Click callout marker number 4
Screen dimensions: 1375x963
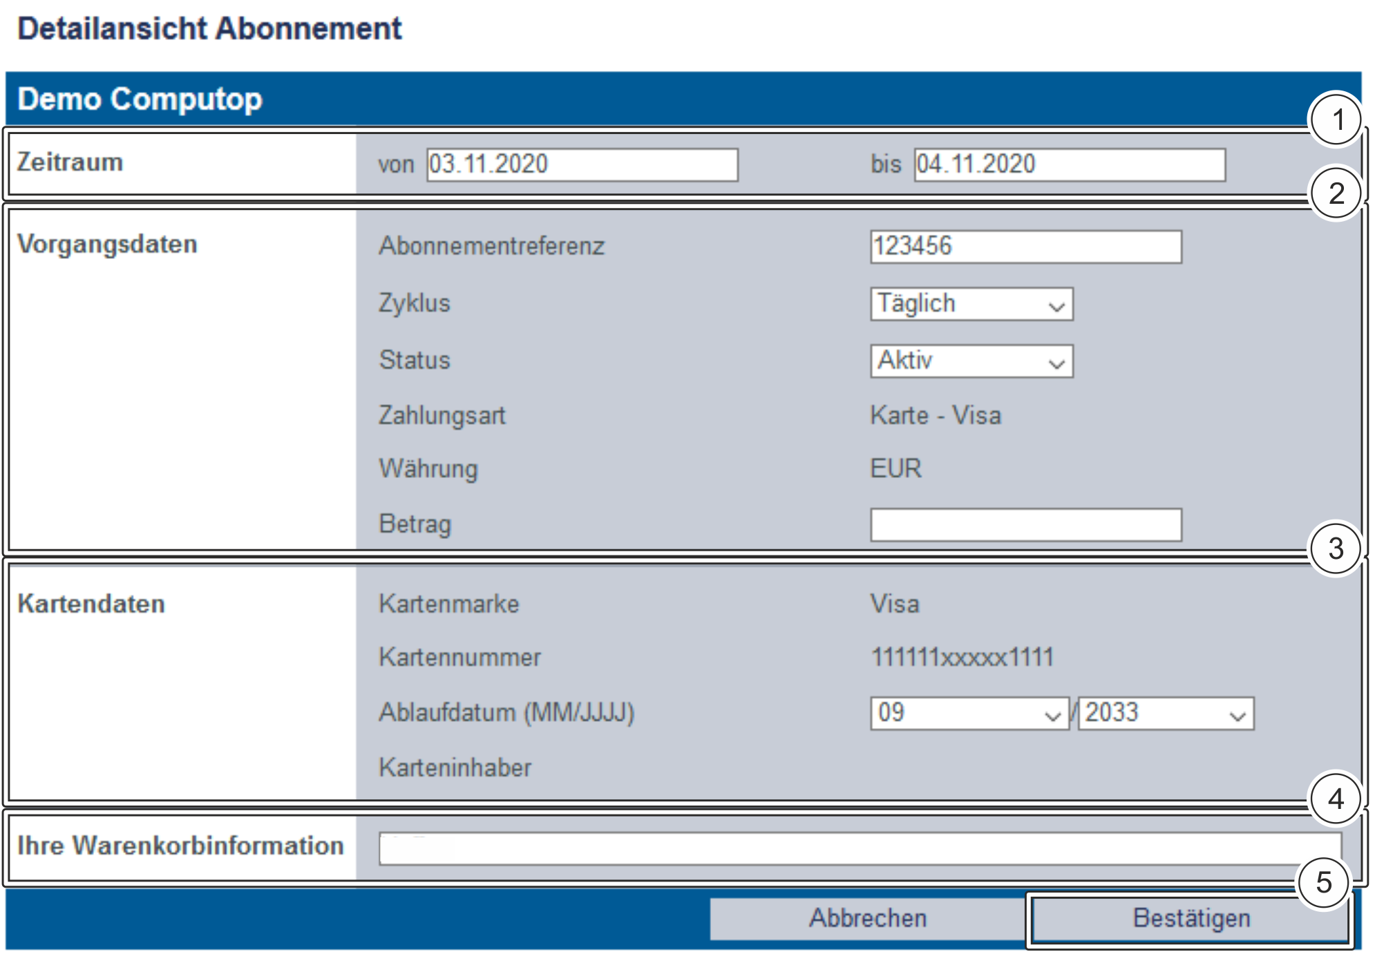point(1336,799)
